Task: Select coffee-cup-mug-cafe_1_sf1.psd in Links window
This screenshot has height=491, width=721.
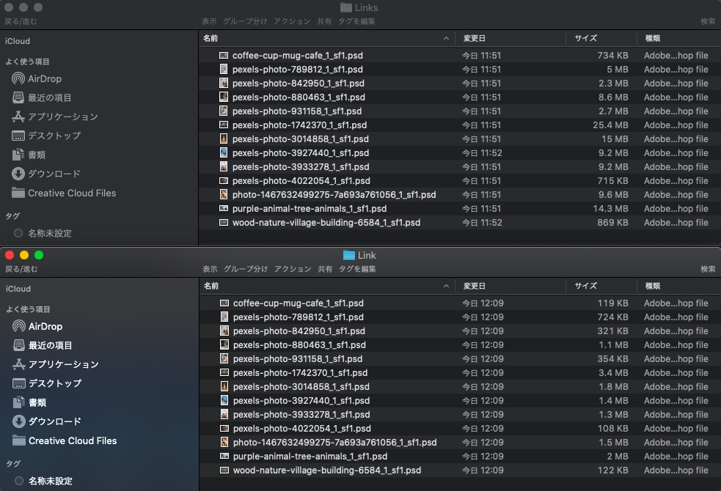Action: click(x=461, y=55)
